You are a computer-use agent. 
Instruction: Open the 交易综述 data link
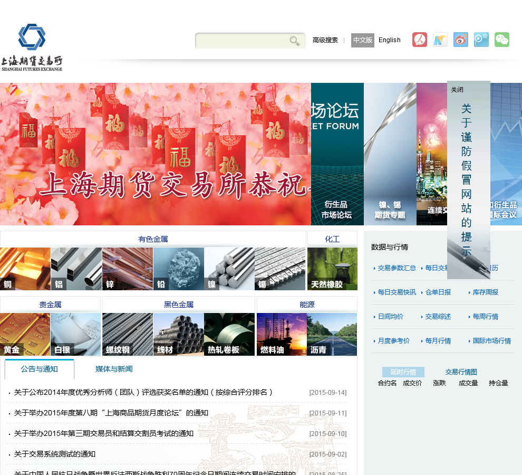438,317
